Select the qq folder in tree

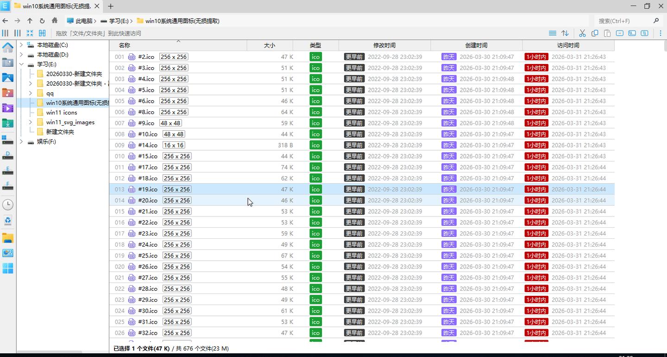click(x=50, y=93)
